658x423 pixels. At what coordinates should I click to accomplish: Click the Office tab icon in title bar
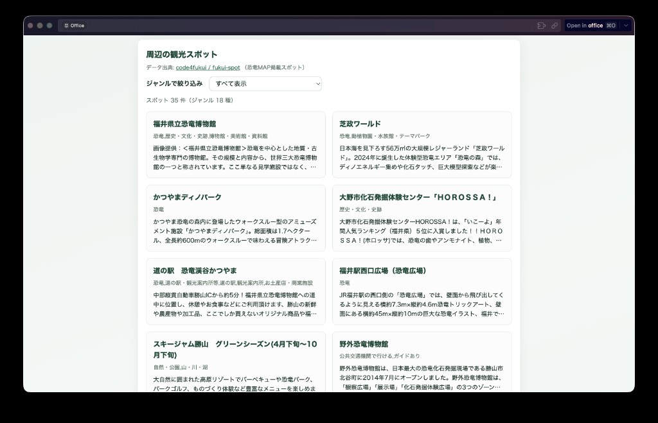[66, 26]
